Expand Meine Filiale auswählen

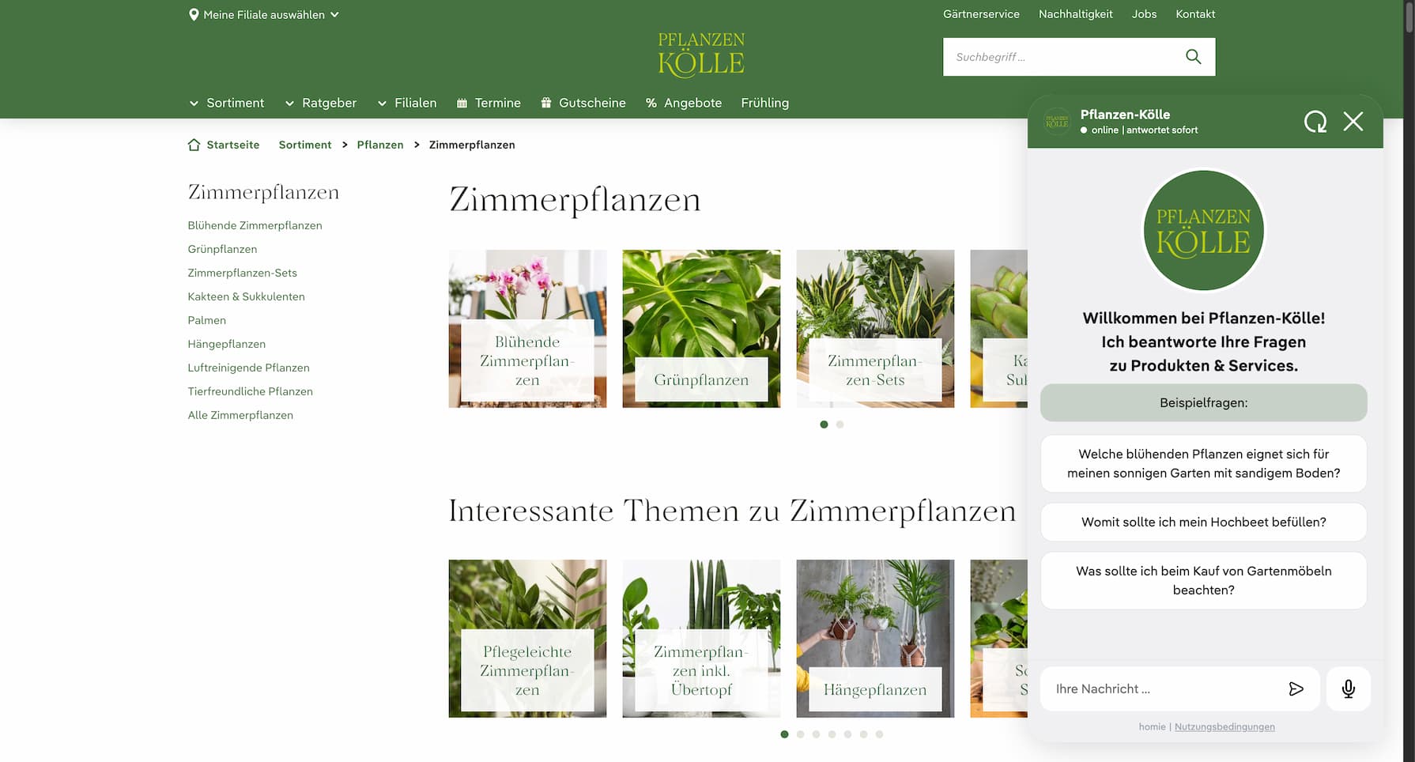(263, 13)
